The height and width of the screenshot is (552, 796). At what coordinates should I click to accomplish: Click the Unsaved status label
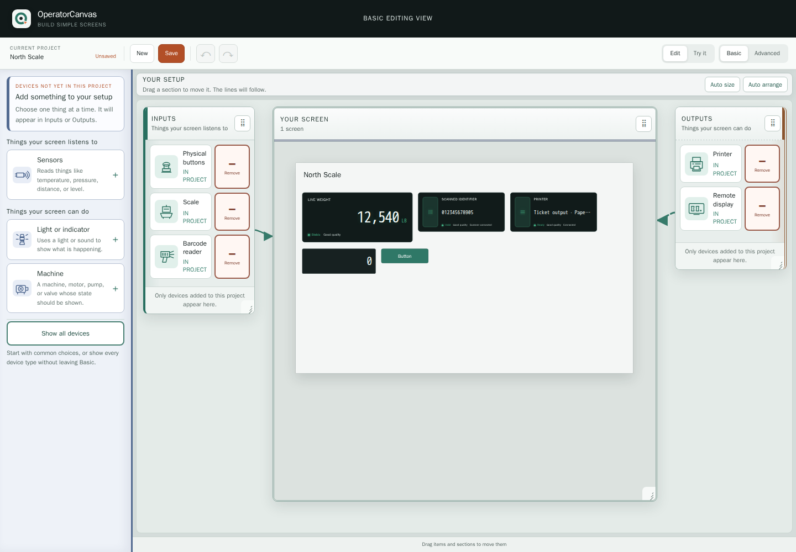pos(106,56)
